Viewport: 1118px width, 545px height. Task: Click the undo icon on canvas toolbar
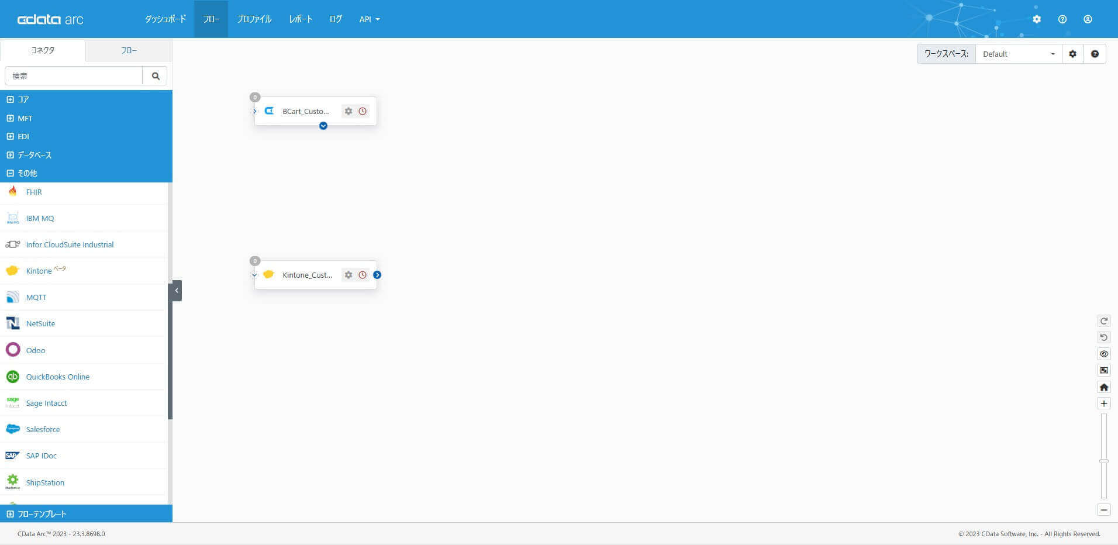click(x=1104, y=337)
